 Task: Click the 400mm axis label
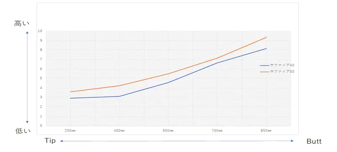click(120, 131)
